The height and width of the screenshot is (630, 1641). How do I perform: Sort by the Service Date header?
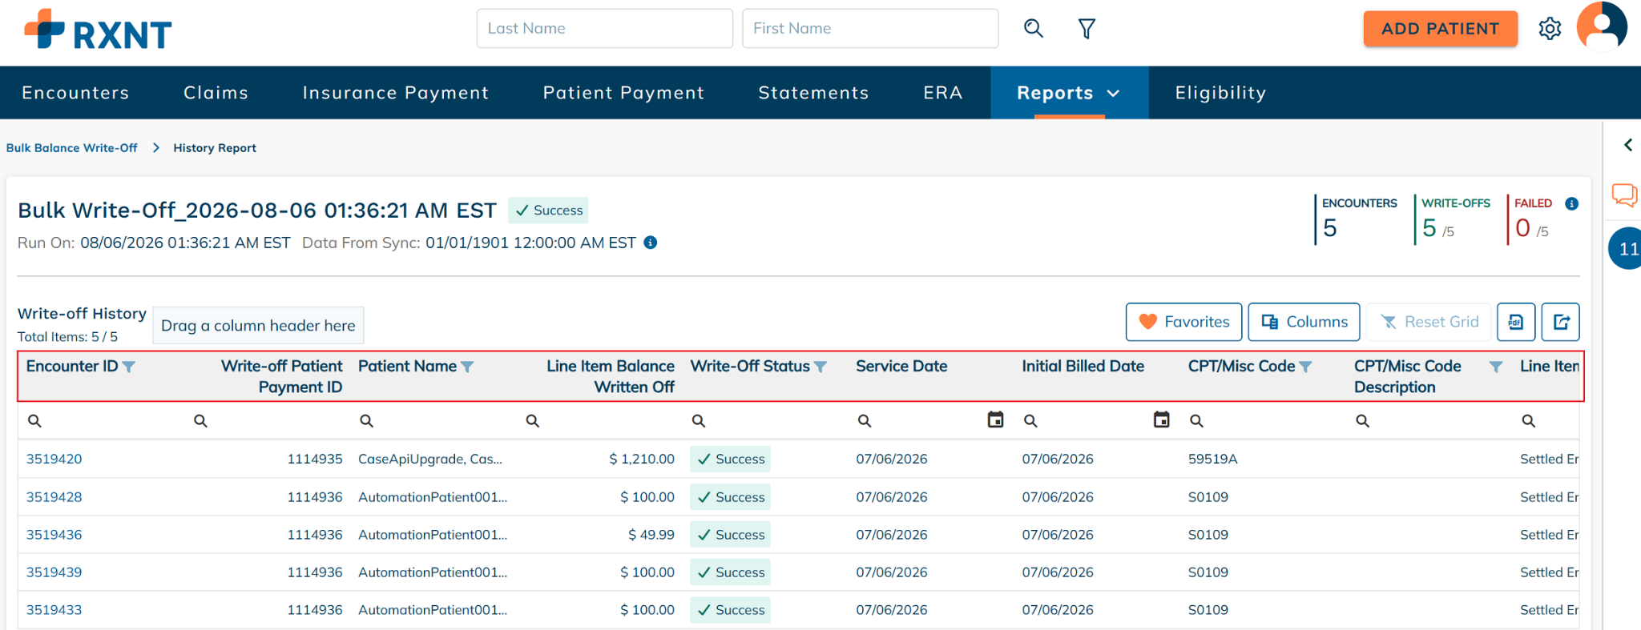coord(901,367)
